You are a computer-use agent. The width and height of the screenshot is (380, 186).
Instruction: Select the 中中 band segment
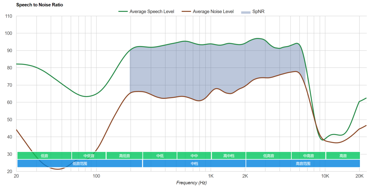[x=194, y=155]
